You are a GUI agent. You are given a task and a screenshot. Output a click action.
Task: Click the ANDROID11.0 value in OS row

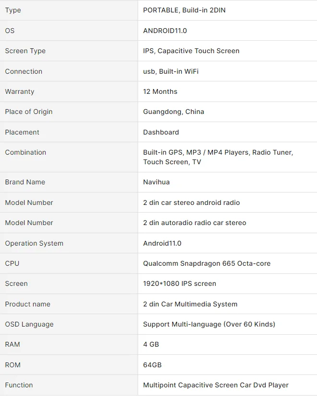[165, 31]
